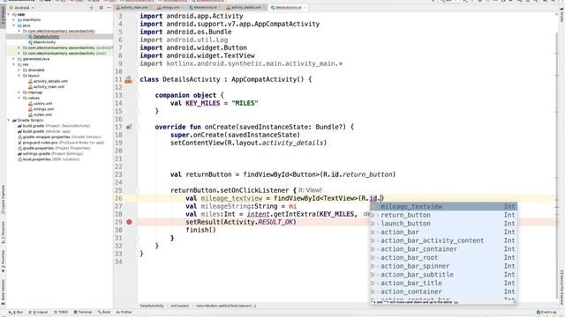Collapse the java folder
This screenshot has height=317, width=565.
pyautogui.click(x=14, y=26)
